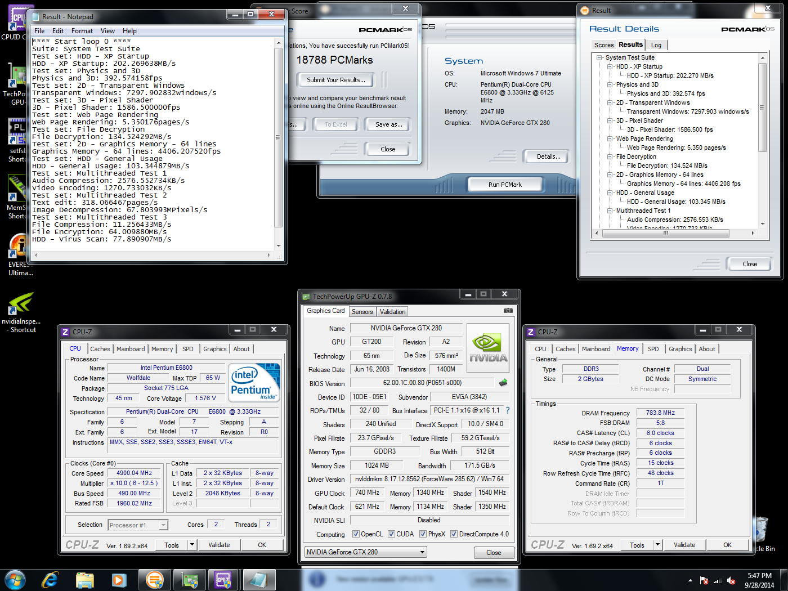
Task: Click Validate in the left CPU-Z window
Action: point(219,545)
